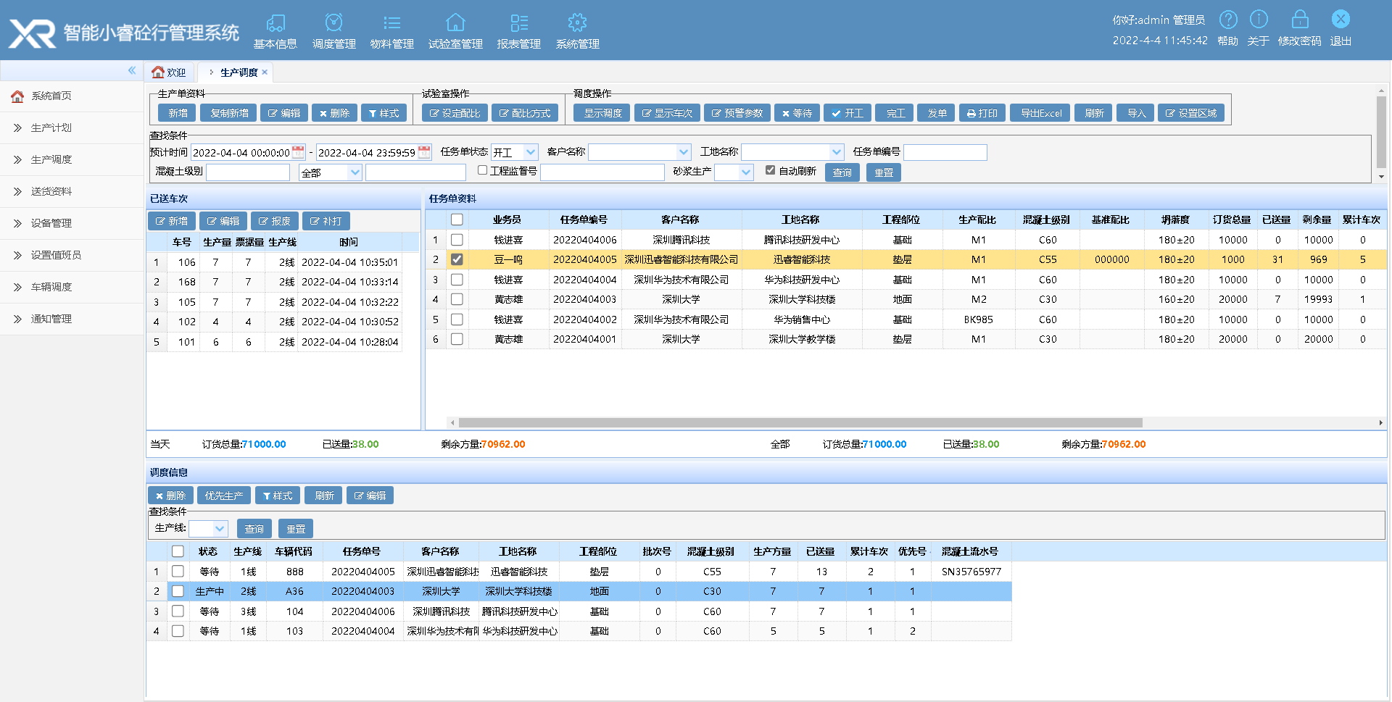Screen dimensions: 1392x702
Task: Open the 调度管理 clock icon
Action: (x=333, y=23)
